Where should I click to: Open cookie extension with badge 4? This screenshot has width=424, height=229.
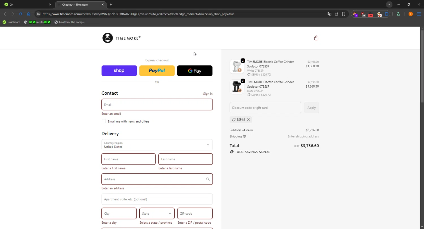[x=355, y=14]
